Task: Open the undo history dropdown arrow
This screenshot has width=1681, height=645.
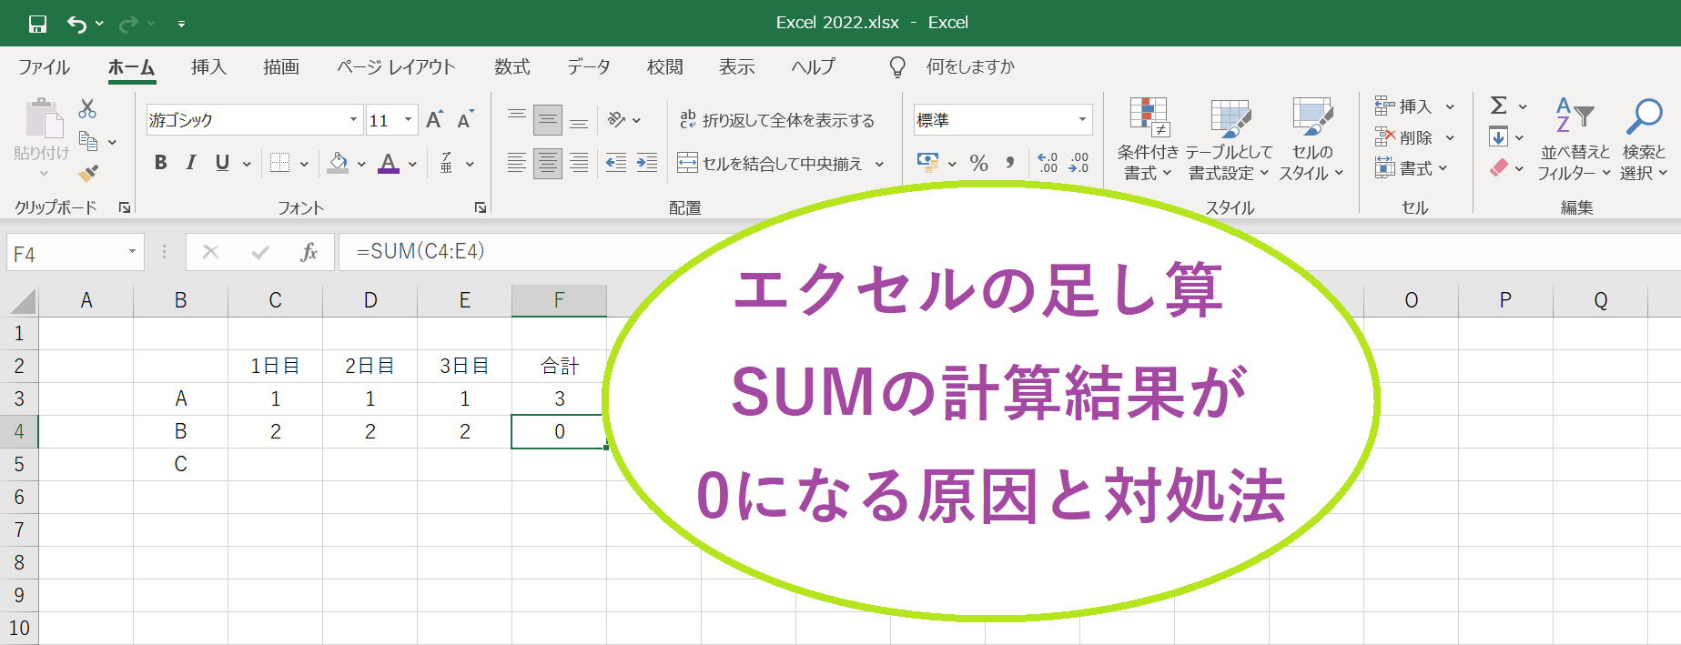Action: point(99,24)
